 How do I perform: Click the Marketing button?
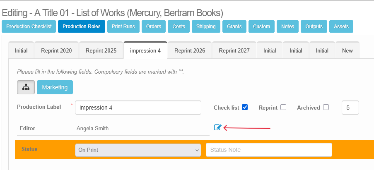[x=55, y=87]
